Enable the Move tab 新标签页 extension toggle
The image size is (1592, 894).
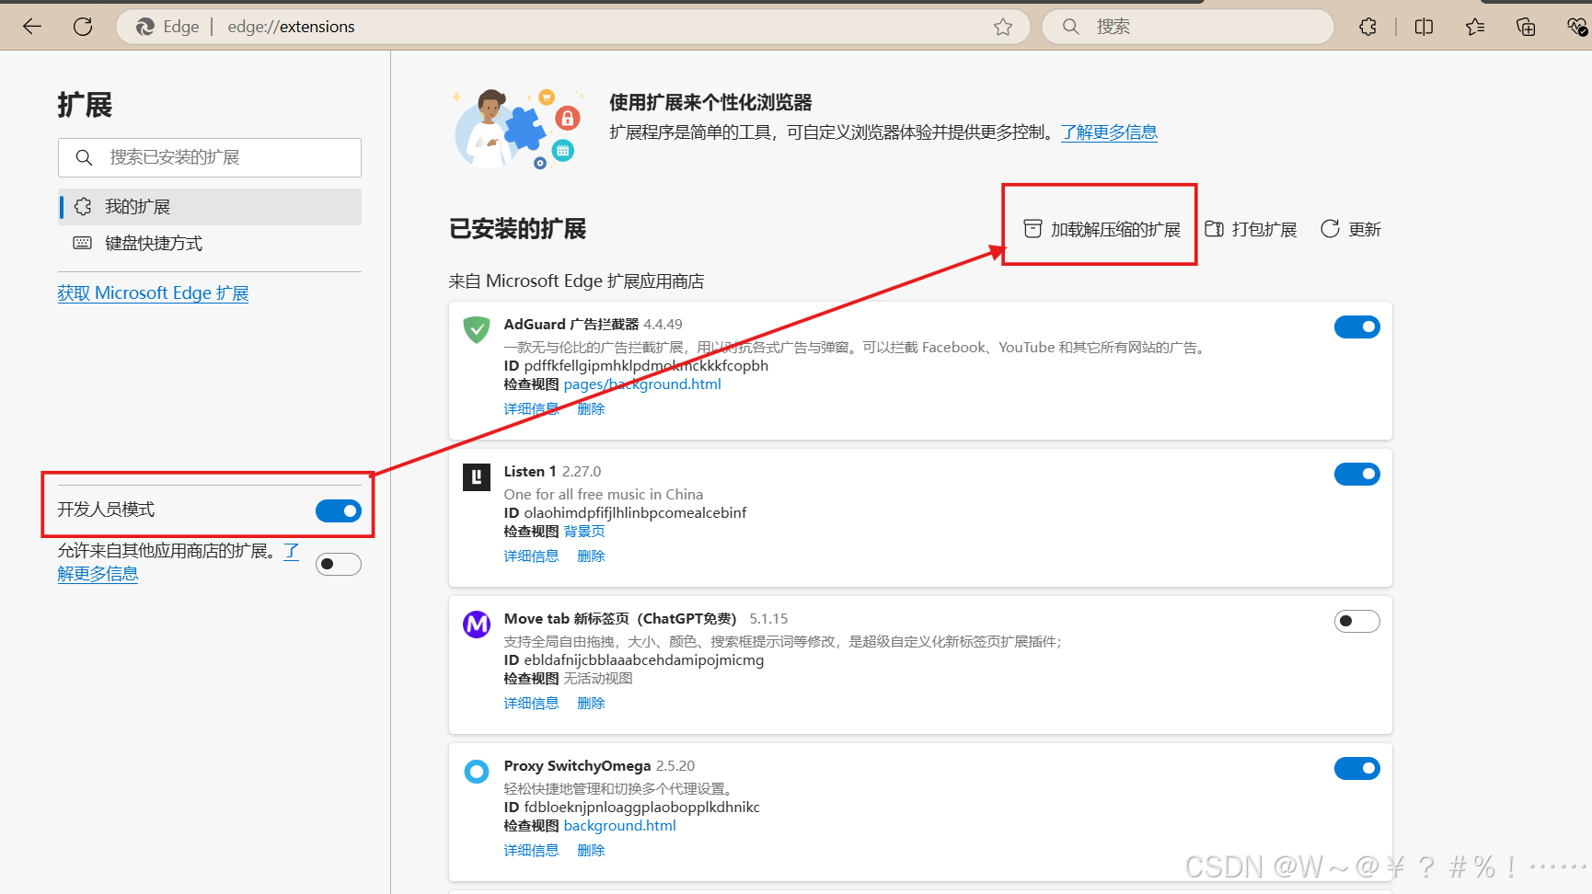1357,621
